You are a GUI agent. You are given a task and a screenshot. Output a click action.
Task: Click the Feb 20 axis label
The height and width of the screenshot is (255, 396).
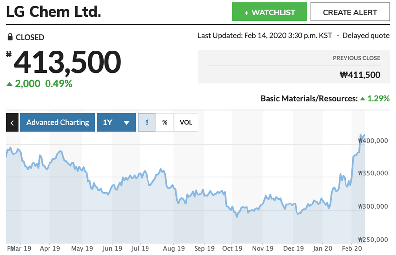(352, 248)
